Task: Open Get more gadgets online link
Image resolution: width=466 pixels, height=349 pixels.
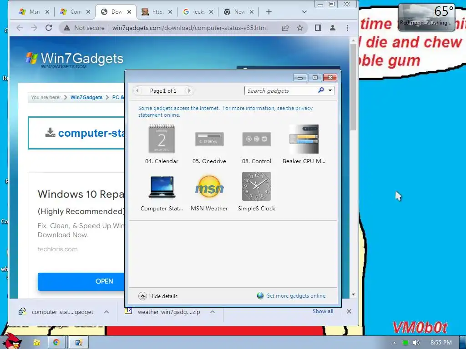Action: point(291,295)
